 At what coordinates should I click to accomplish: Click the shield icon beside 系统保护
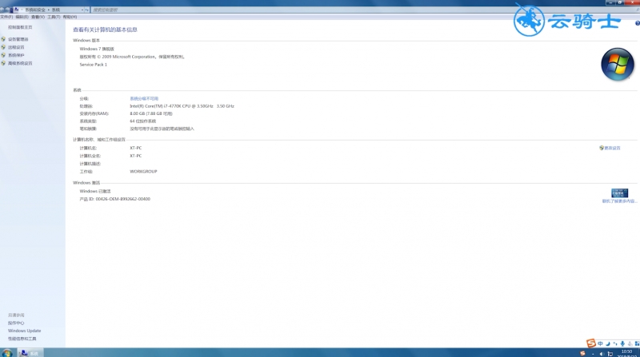pos(3,55)
